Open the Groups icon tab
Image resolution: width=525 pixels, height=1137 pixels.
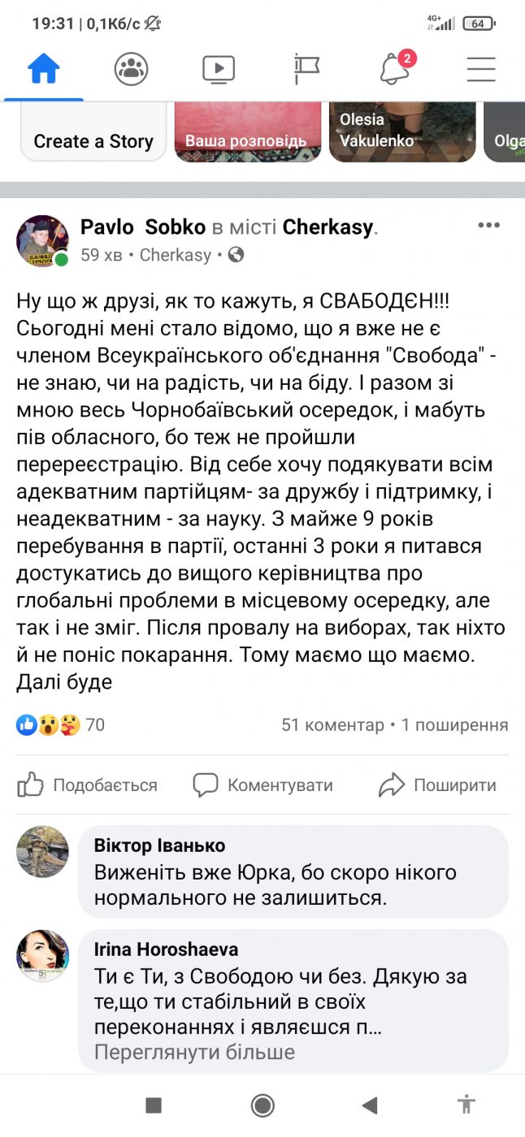(x=131, y=69)
